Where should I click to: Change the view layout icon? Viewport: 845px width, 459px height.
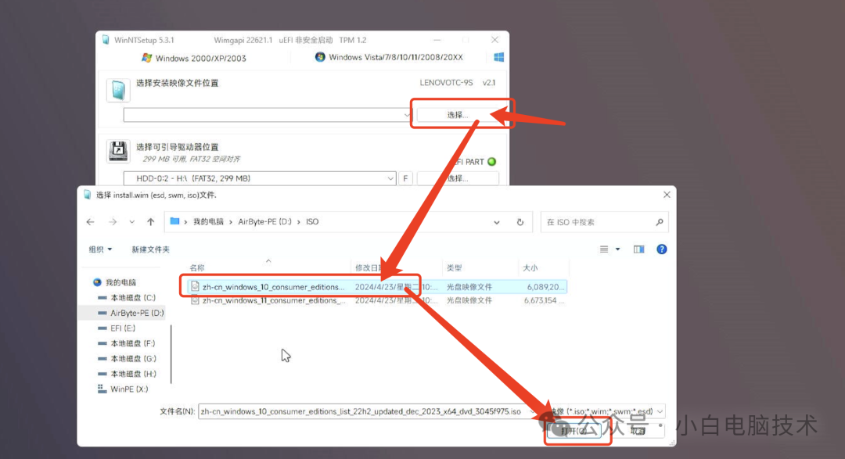pyautogui.click(x=604, y=249)
